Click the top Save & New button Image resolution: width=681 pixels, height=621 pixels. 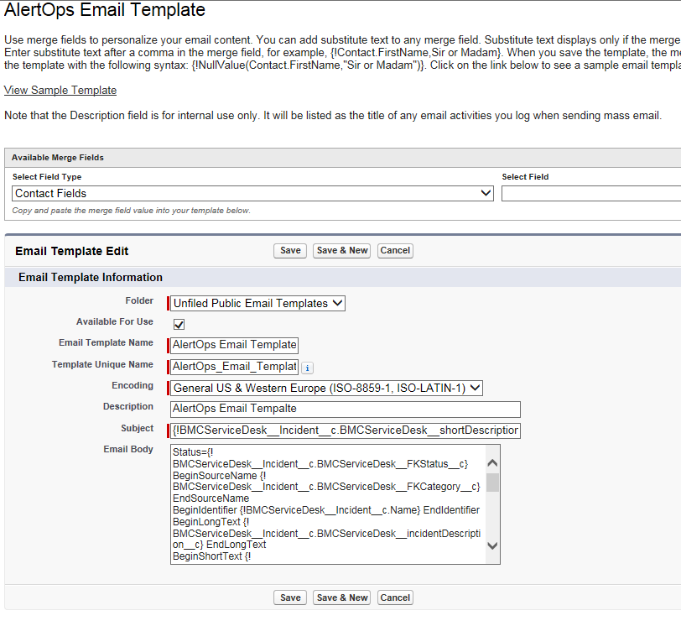point(341,250)
